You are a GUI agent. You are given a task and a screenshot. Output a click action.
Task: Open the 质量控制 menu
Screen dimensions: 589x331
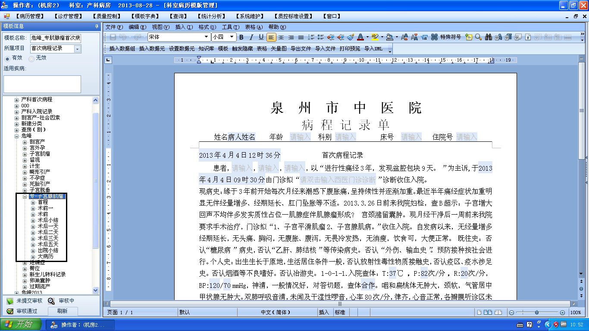[107, 16]
